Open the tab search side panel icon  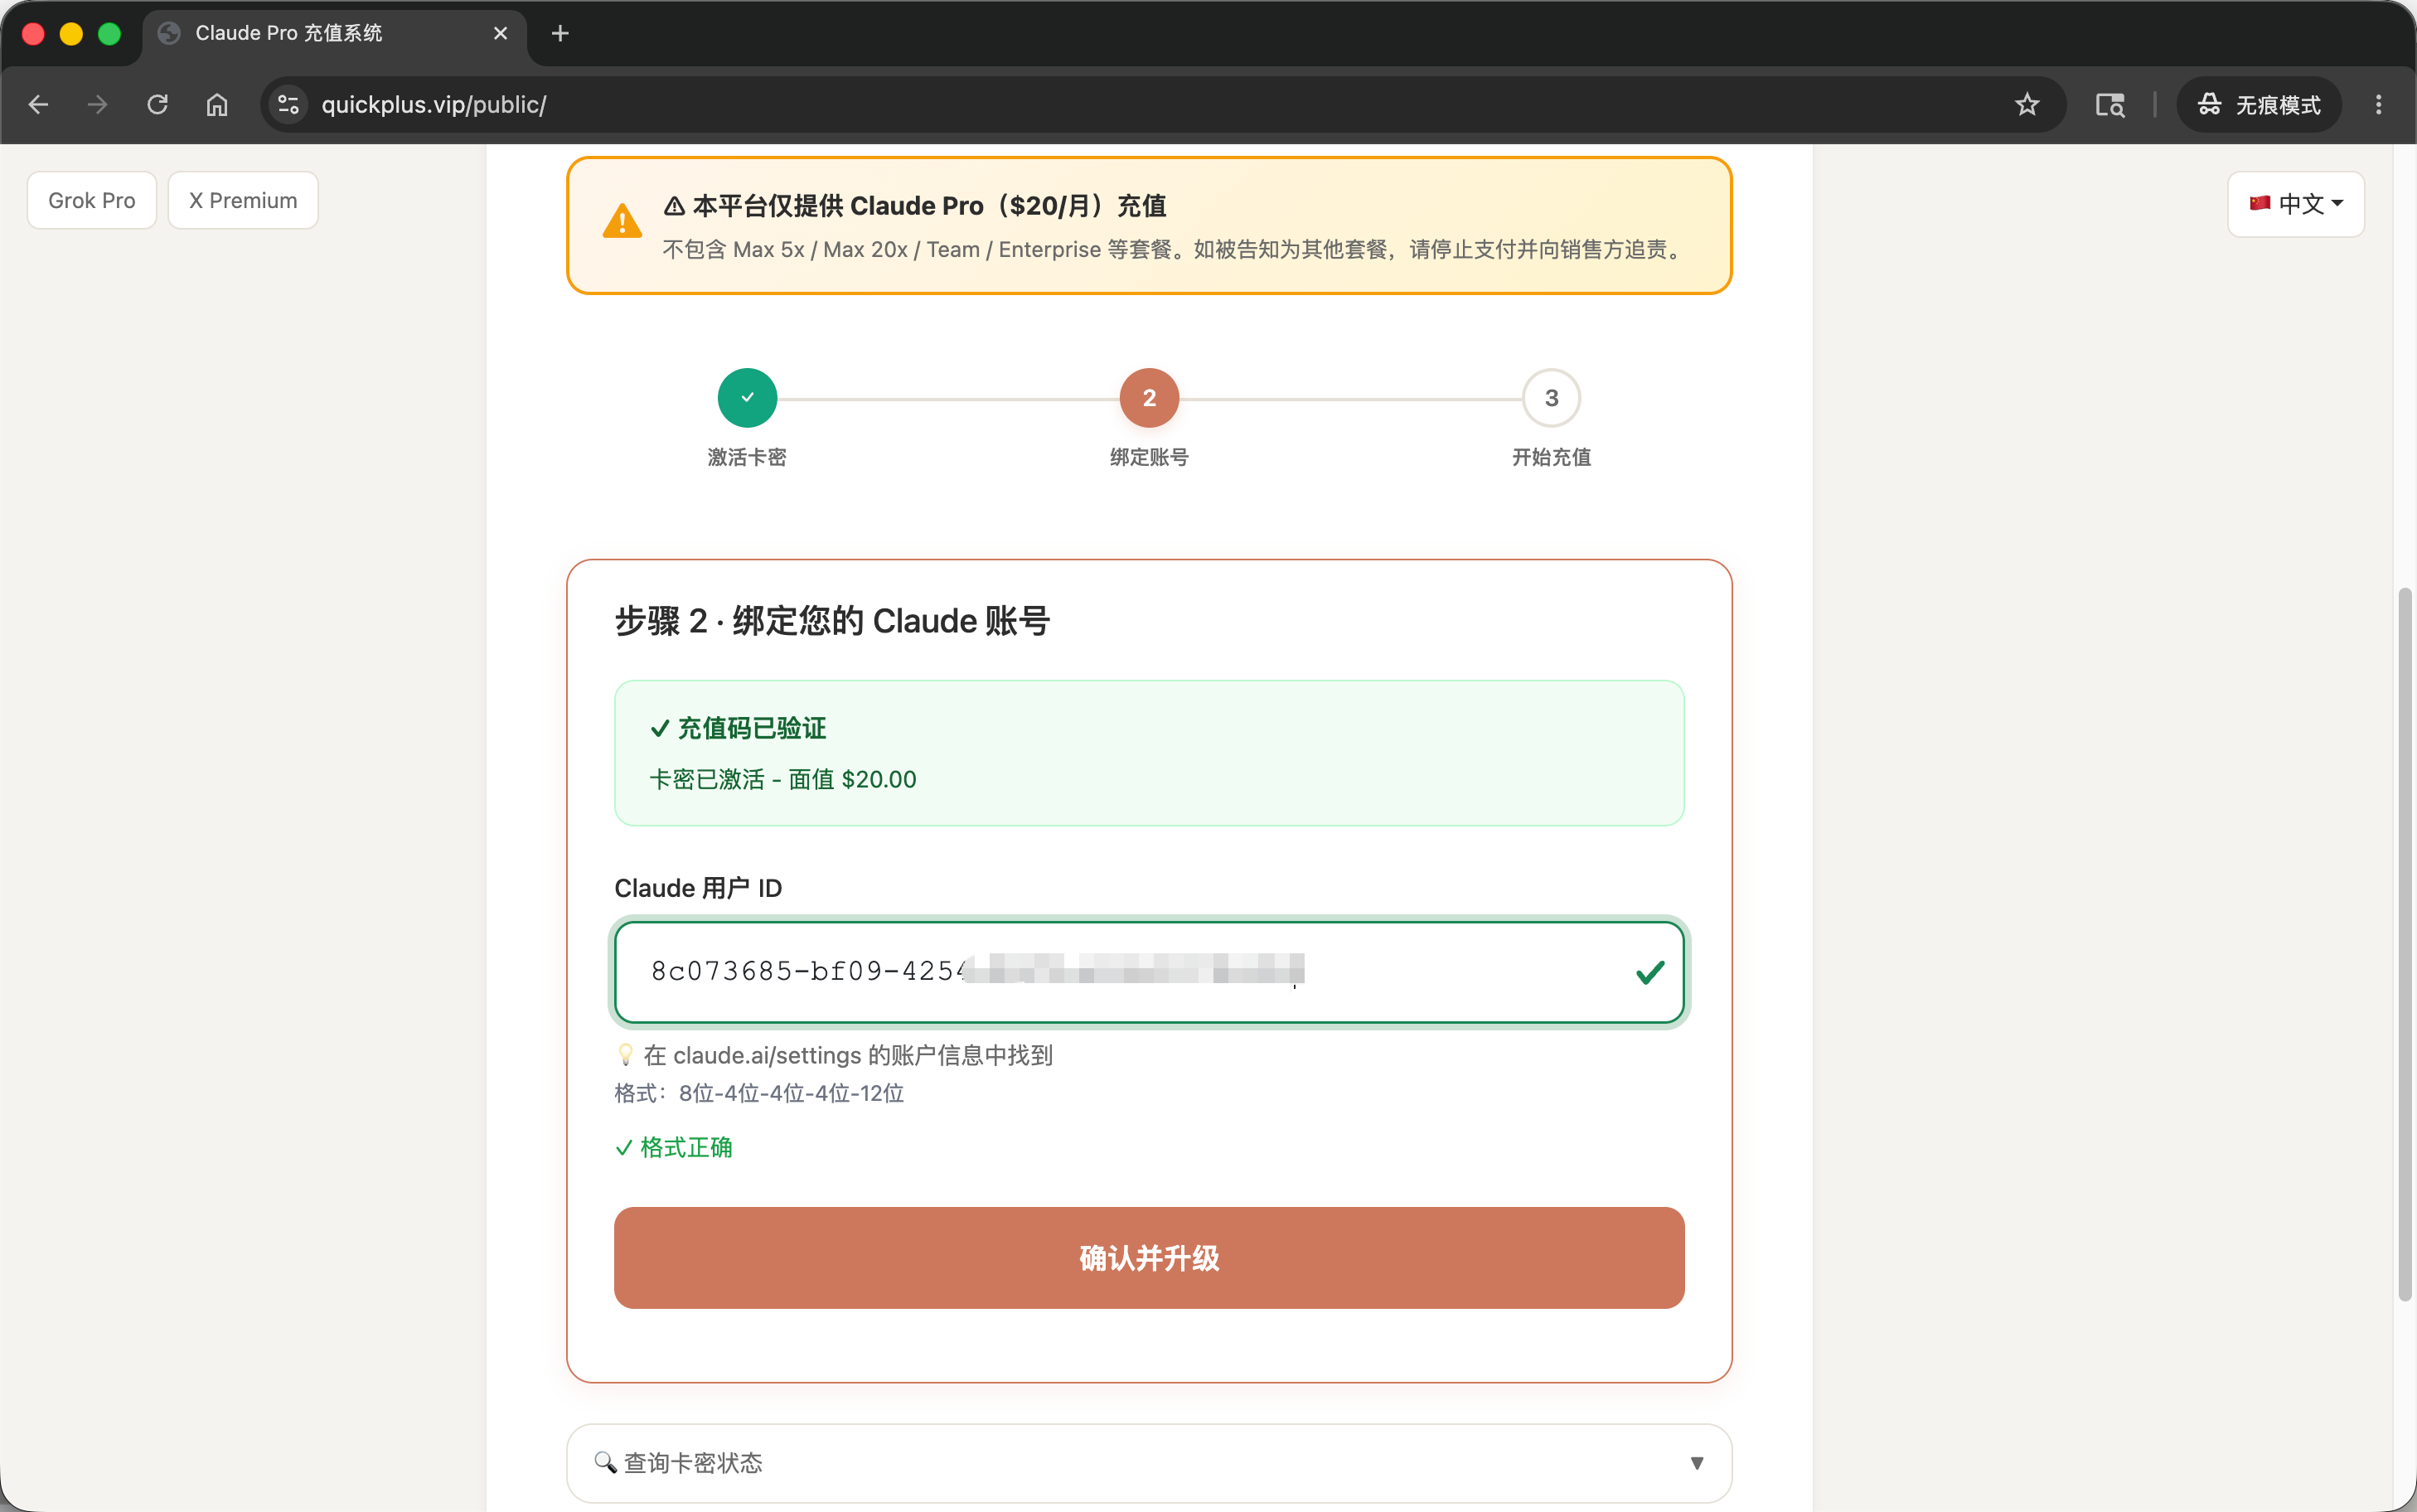(2109, 104)
